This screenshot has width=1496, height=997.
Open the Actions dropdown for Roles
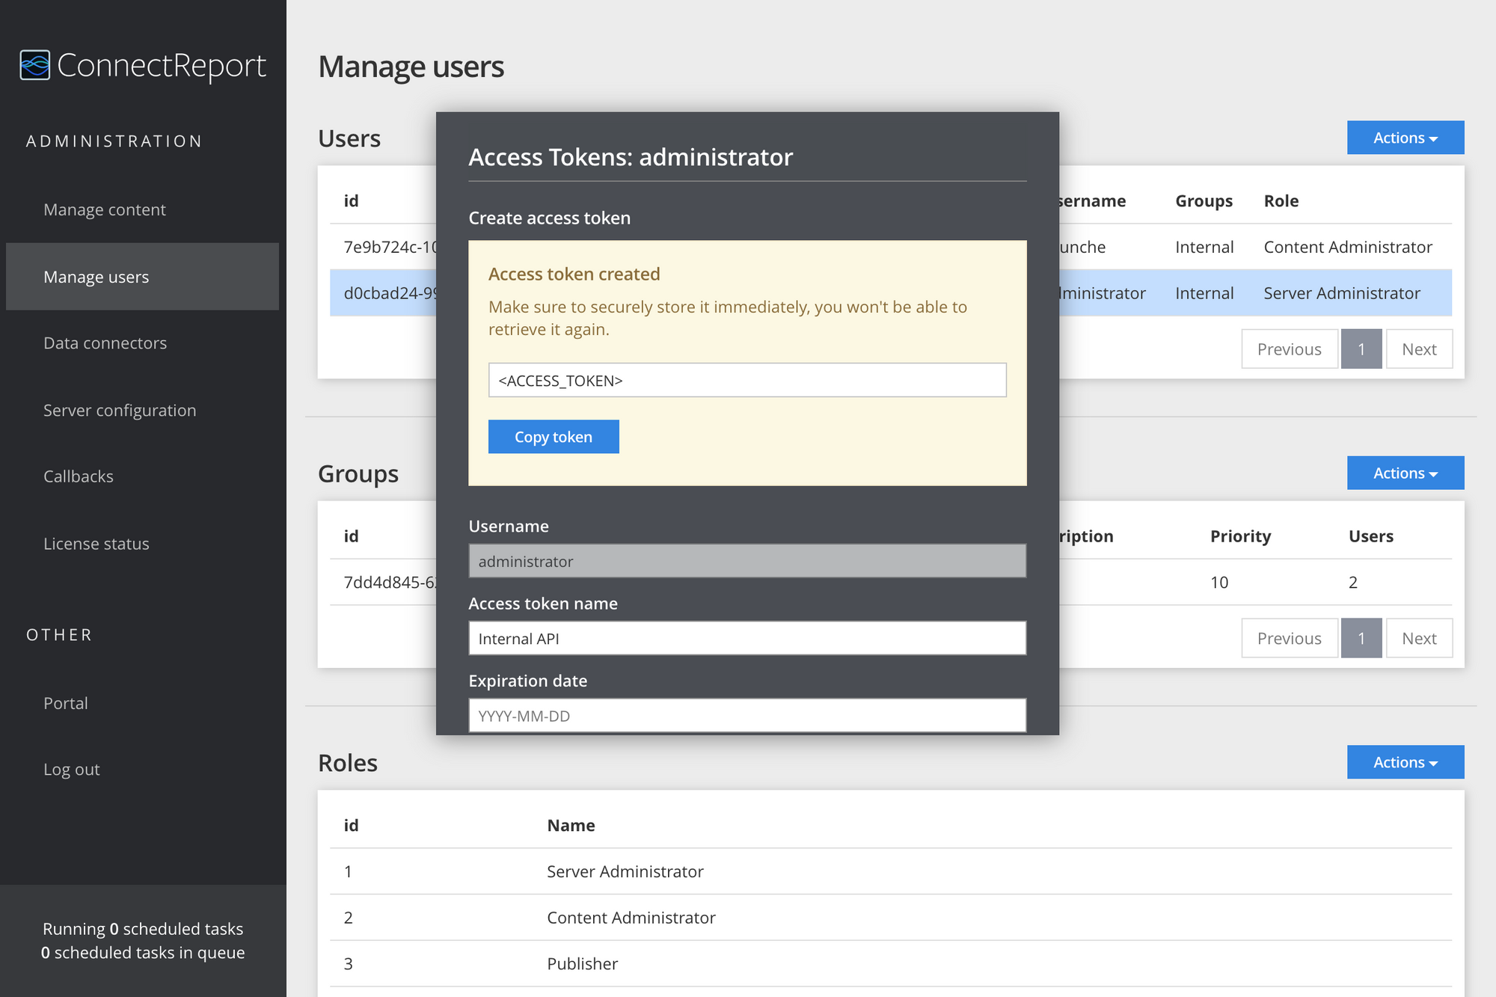(1405, 761)
